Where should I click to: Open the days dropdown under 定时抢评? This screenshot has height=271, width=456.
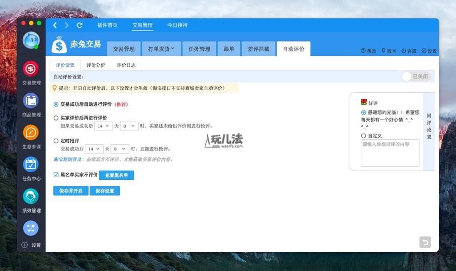(94, 149)
